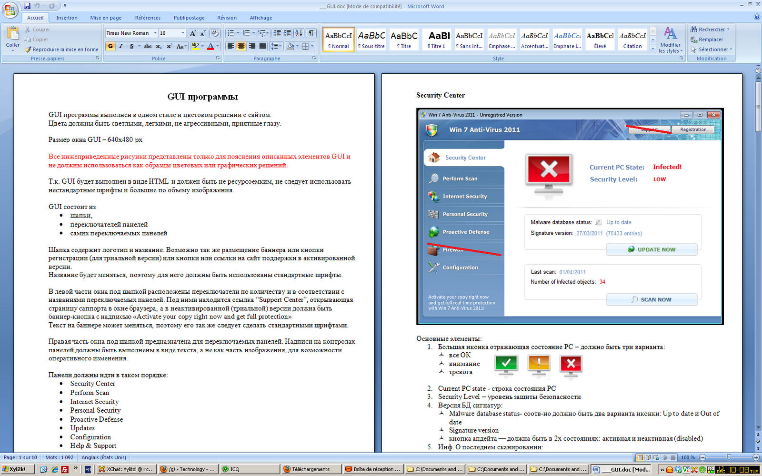Switch to full screen reading view in status bar
This screenshot has height=476, width=762.
coord(649,457)
